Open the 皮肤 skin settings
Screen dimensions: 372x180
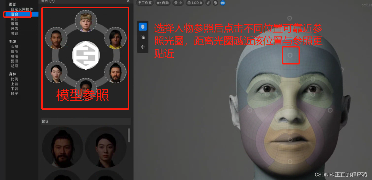(x=14, y=19)
